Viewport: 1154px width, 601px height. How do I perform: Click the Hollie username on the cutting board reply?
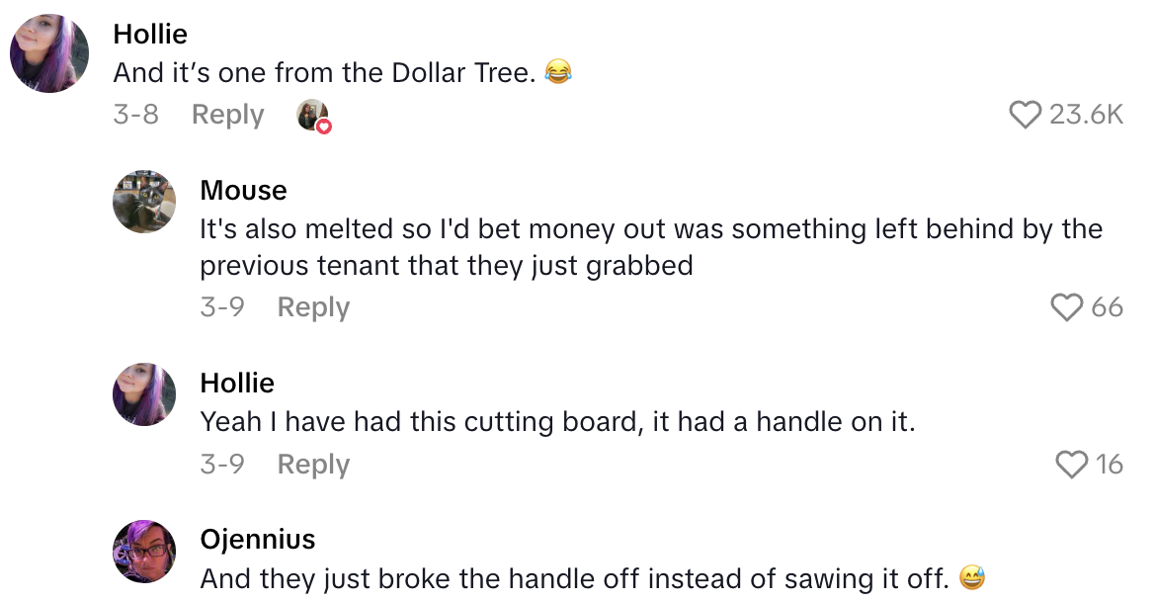coord(237,383)
